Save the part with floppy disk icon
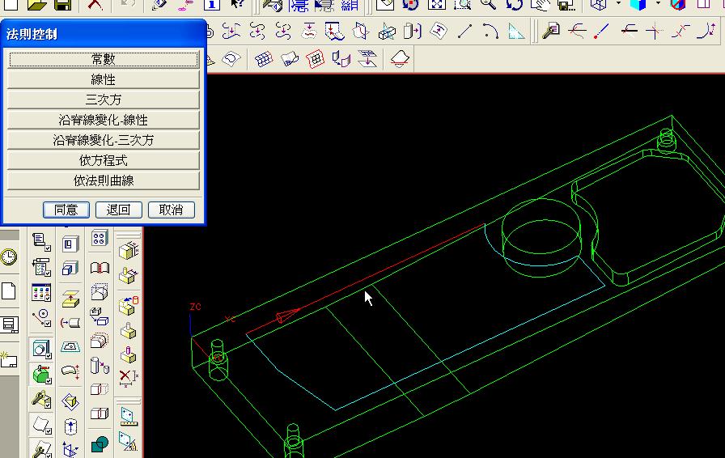This screenshot has width=725, height=458. click(62, 5)
